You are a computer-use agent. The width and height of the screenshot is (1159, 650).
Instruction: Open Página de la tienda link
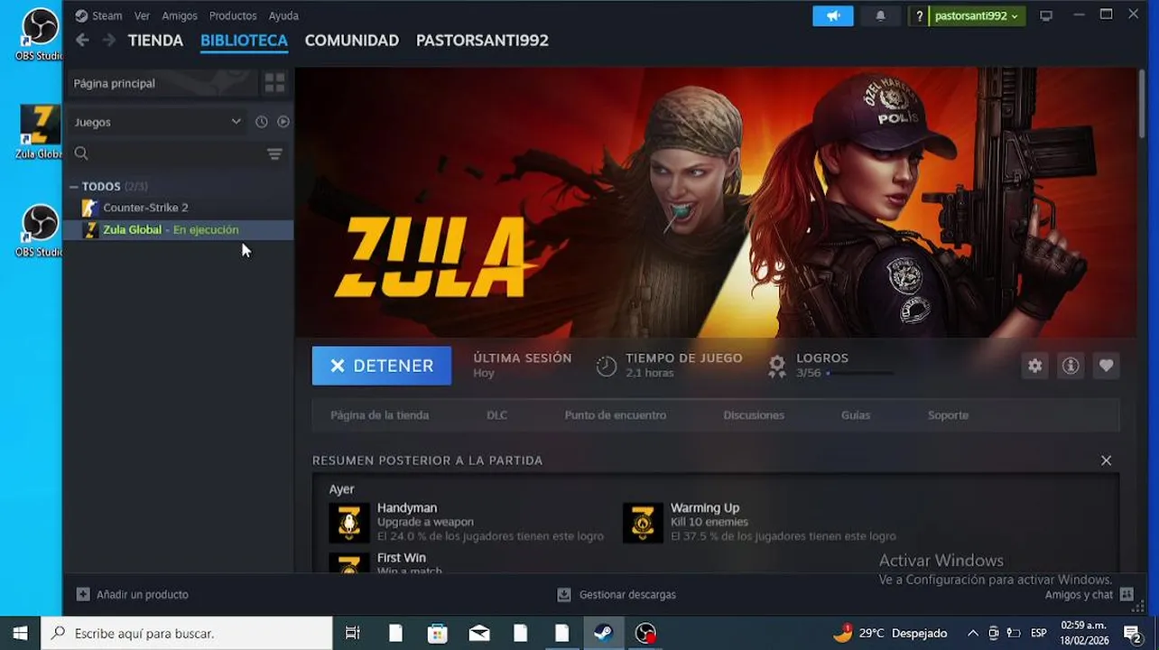click(x=379, y=415)
